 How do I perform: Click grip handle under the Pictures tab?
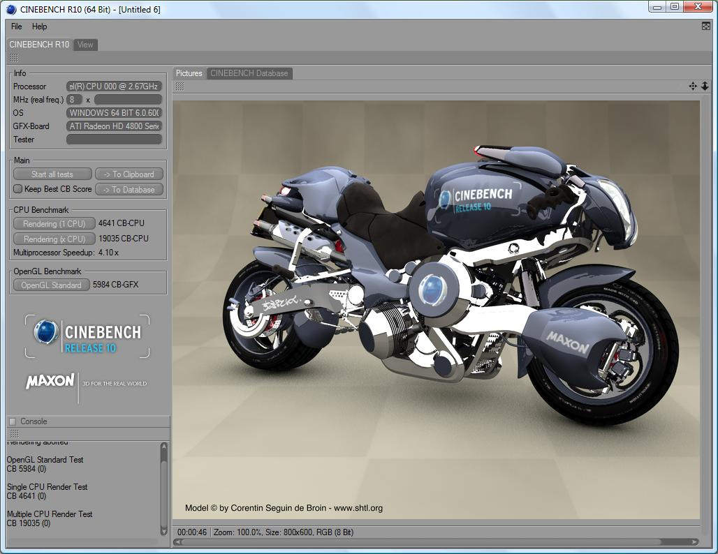180,86
